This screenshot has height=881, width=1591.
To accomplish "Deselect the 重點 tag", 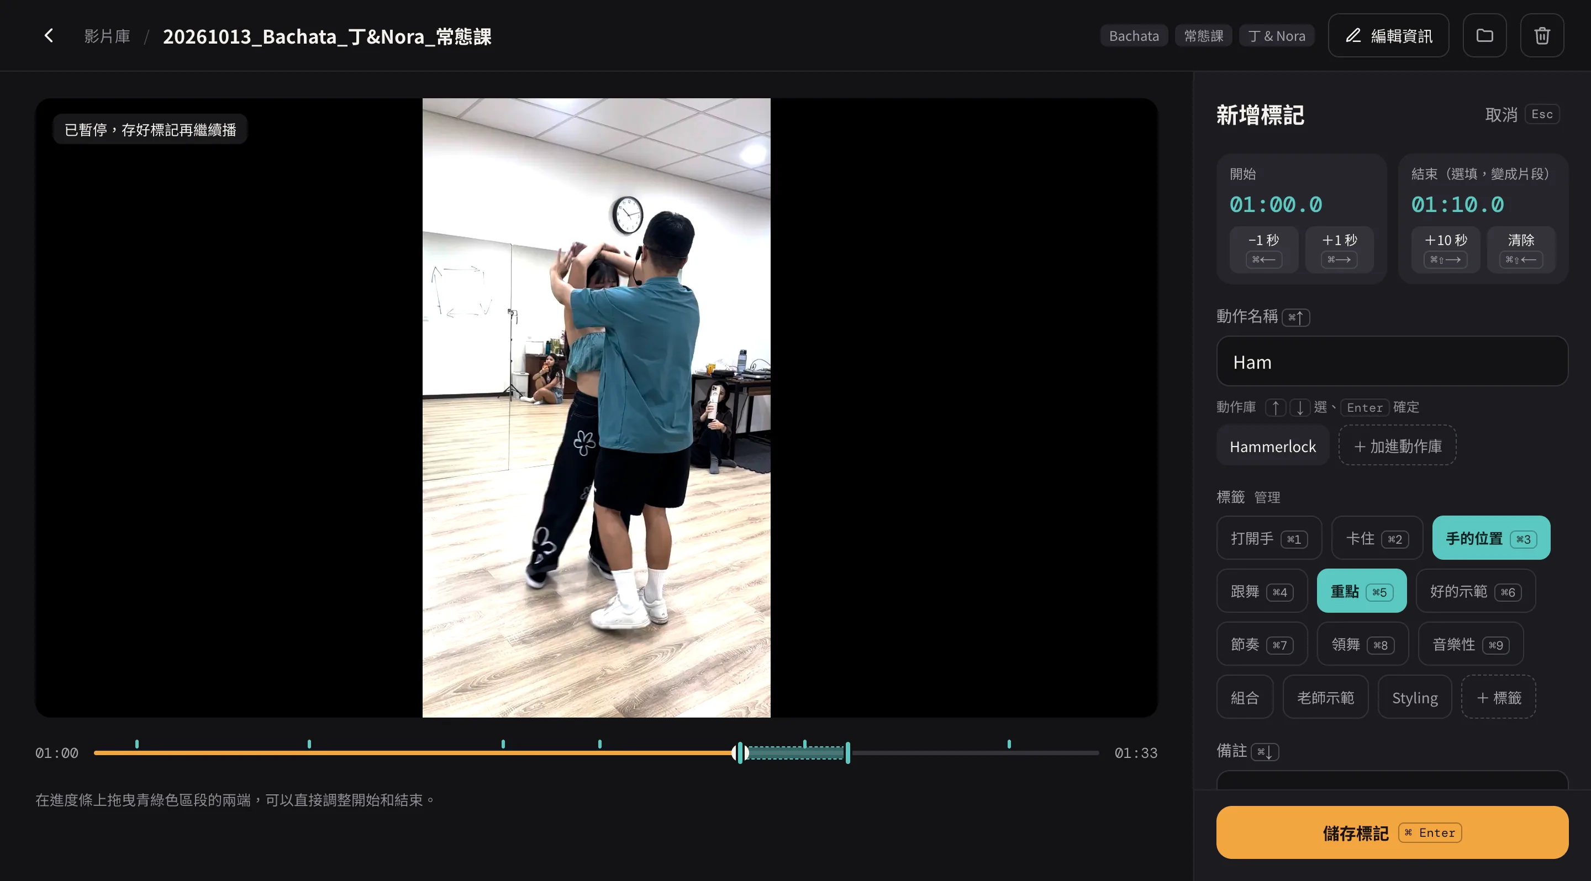I will point(1361,591).
